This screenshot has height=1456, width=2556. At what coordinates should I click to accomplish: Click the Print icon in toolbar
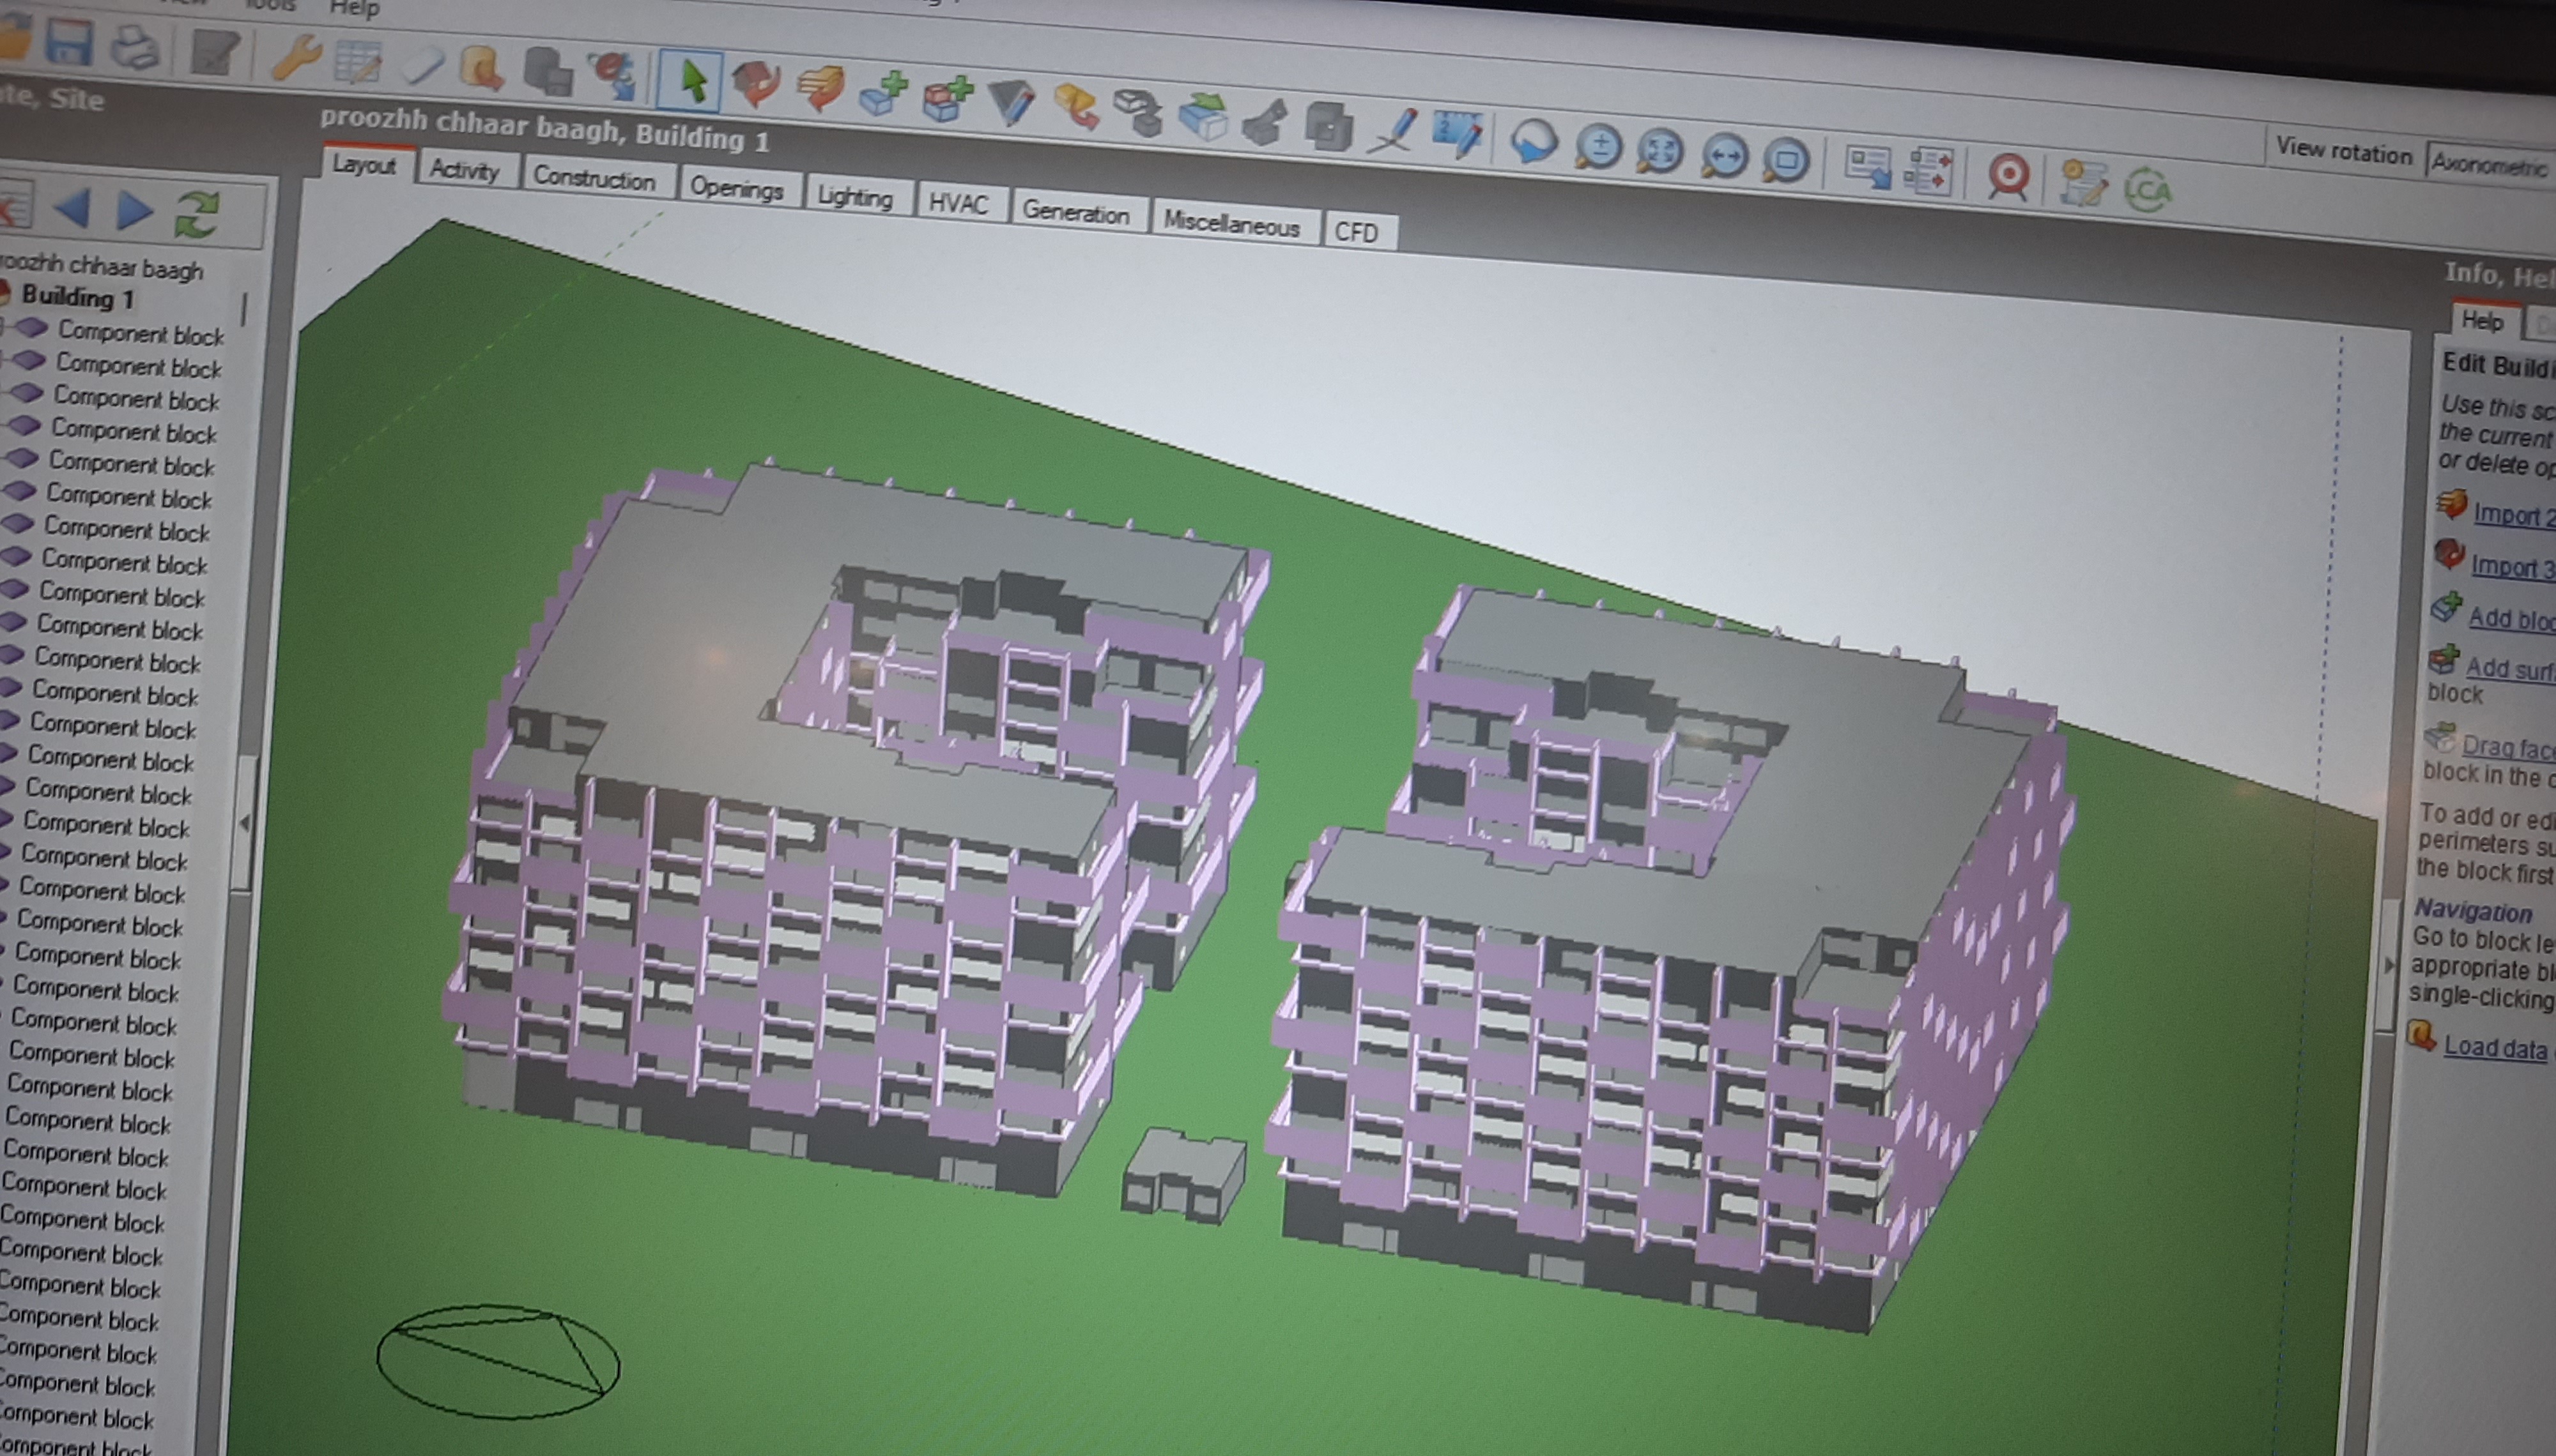[x=135, y=47]
